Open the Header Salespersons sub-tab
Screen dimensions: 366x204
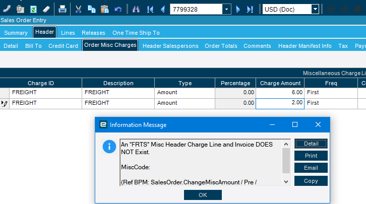(170, 46)
